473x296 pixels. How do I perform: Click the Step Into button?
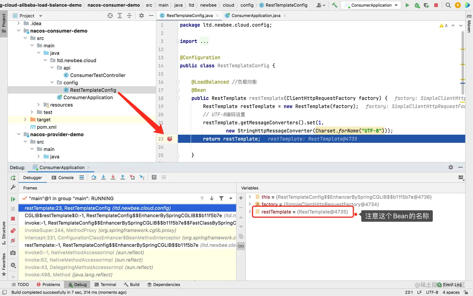104,177
